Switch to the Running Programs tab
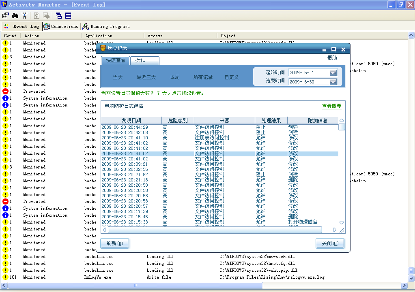Image resolution: width=415 pixels, height=292 pixels. pos(106,26)
